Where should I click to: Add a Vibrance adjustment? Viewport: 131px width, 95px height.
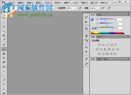point(116,45)
